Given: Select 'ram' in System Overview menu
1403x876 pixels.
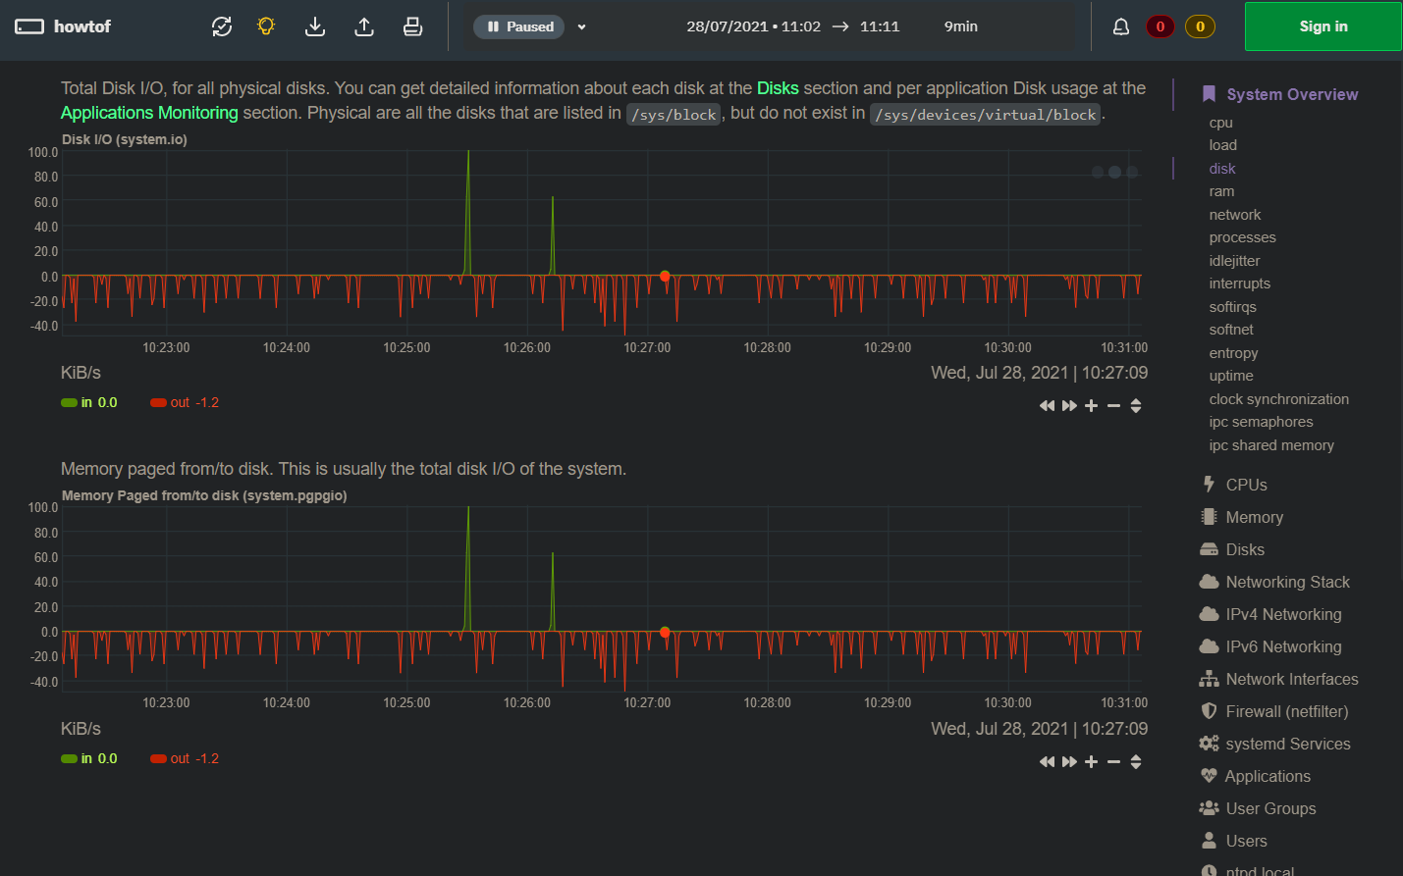Looking at the screenshot, I should [x=1221, y=191].
